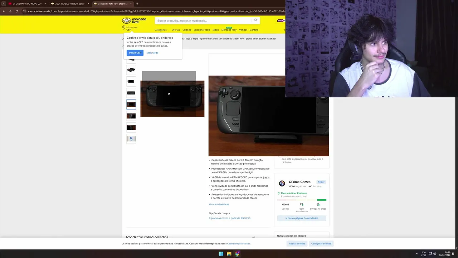The width and height of the screenshot is (458, 258).
Task: Switch to the ASUS RC73XA-NH012W tab
Action: pyautogui.click(x=70, y=4)
